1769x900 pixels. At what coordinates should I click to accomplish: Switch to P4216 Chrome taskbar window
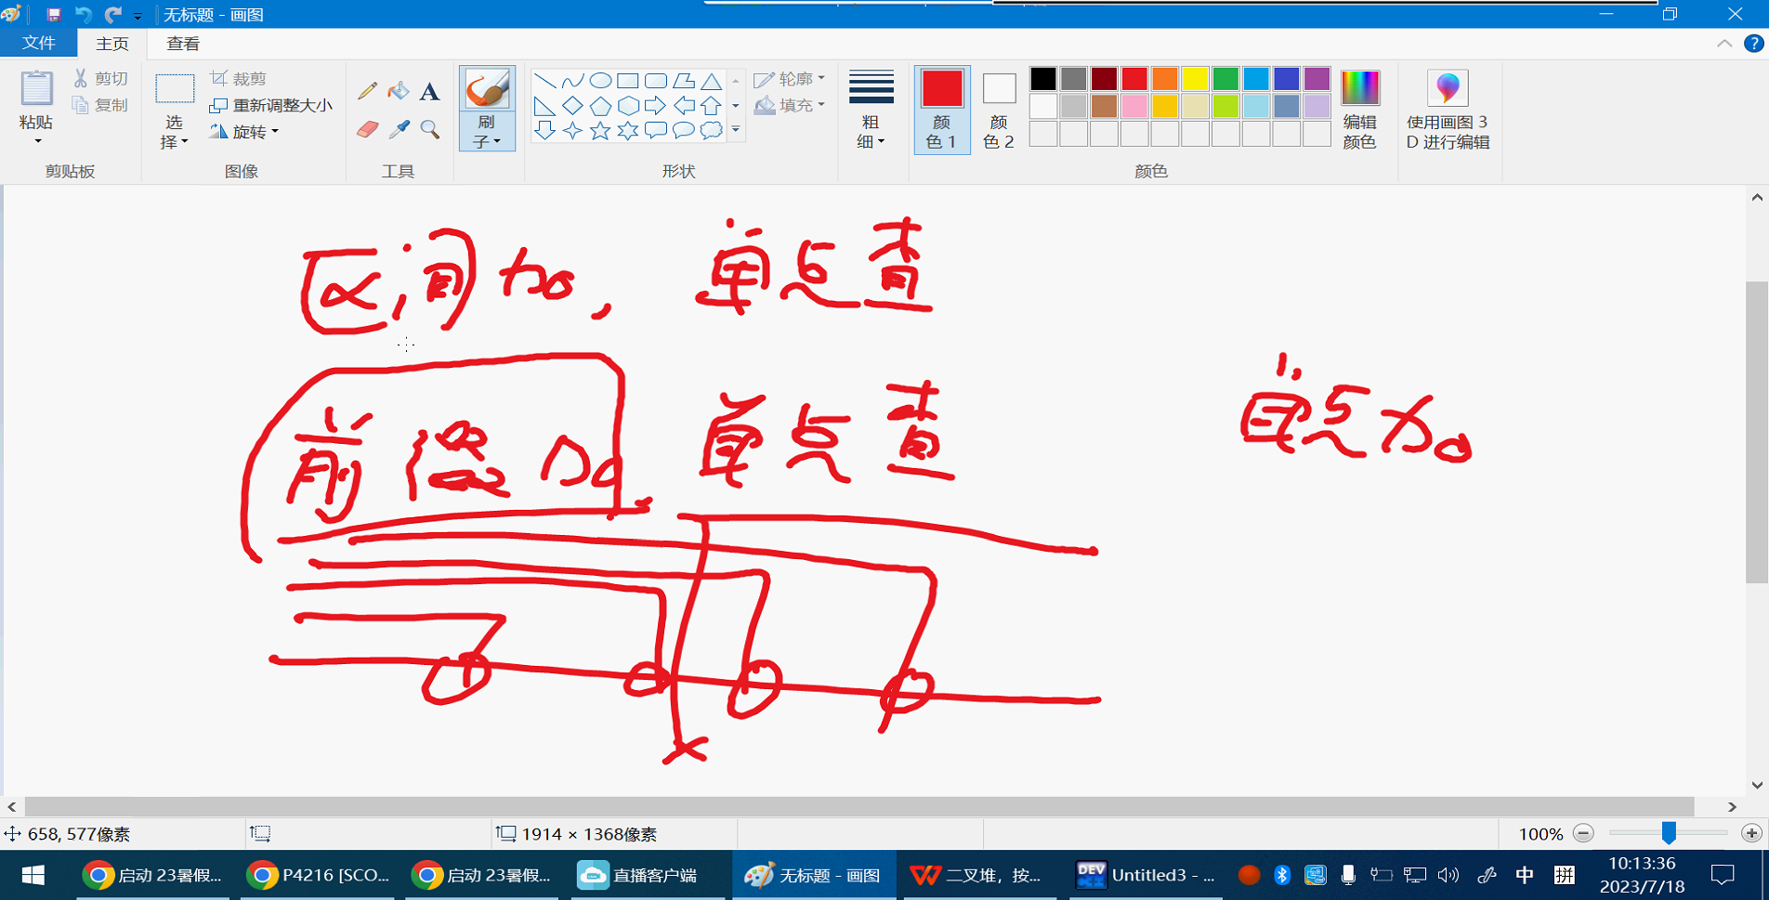point(319,875)
